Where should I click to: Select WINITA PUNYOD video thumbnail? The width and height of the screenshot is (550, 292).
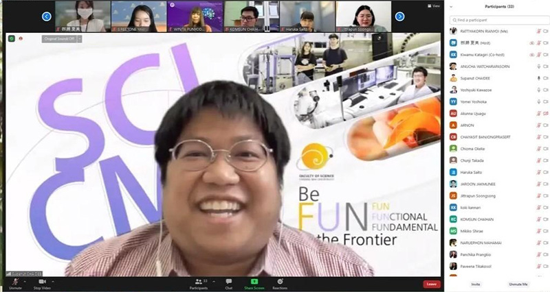click(195, 16)
